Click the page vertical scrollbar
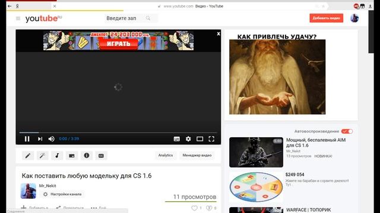380x213 pixels. point(371,31)
